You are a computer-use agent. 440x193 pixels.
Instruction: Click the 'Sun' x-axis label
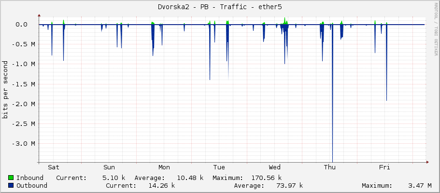109,167
